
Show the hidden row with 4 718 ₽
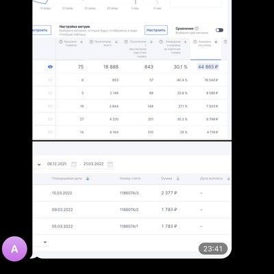(50, 132)
